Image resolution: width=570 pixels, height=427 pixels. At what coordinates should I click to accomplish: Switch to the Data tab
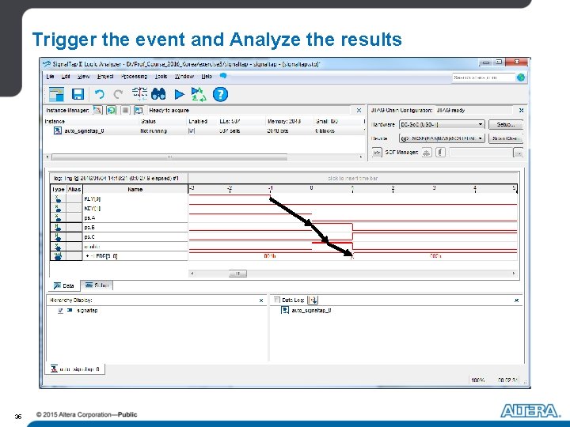64,285
